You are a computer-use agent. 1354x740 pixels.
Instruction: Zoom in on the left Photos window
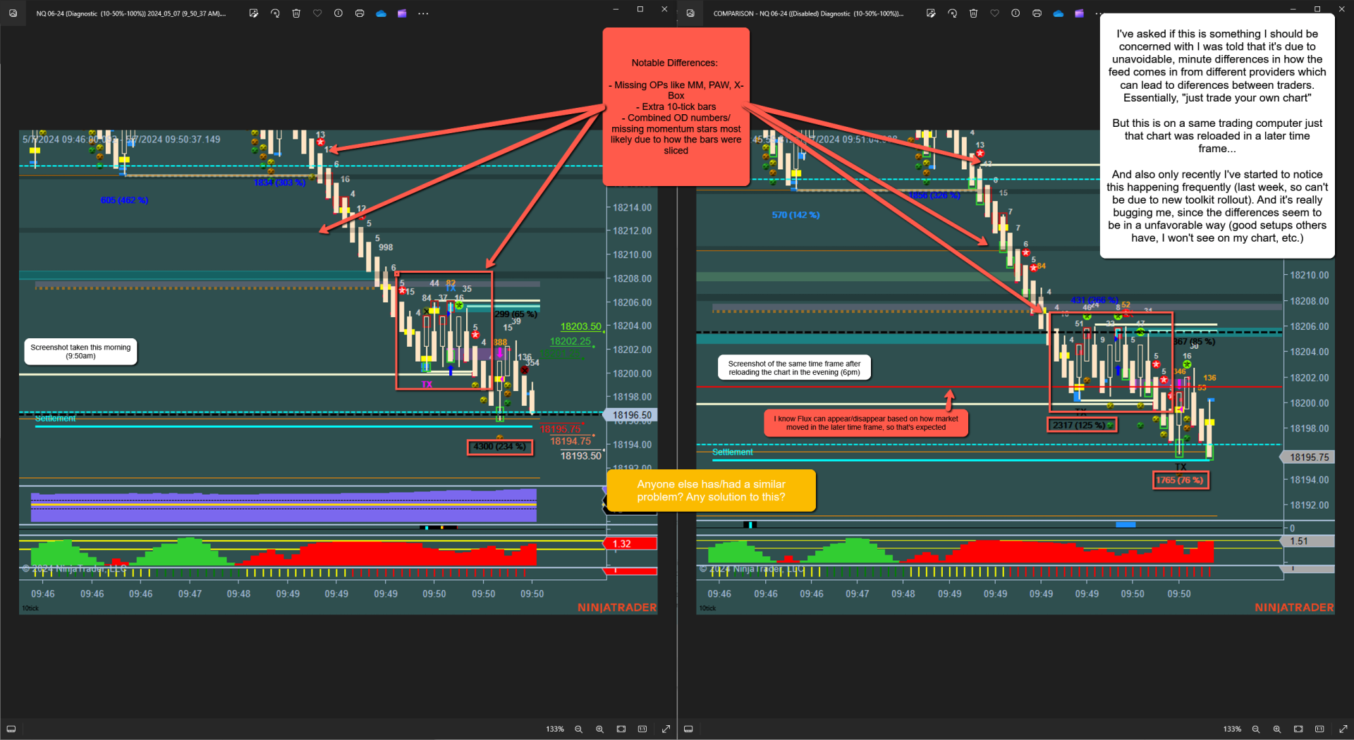tap(599, 729)
